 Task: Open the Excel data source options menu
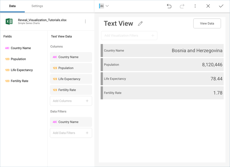pyautogui.click(x=85, y=22)
